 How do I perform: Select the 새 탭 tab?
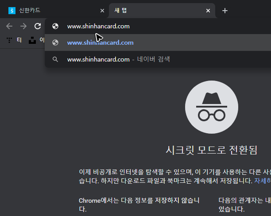pyautogui.click(x=162, y=11)
